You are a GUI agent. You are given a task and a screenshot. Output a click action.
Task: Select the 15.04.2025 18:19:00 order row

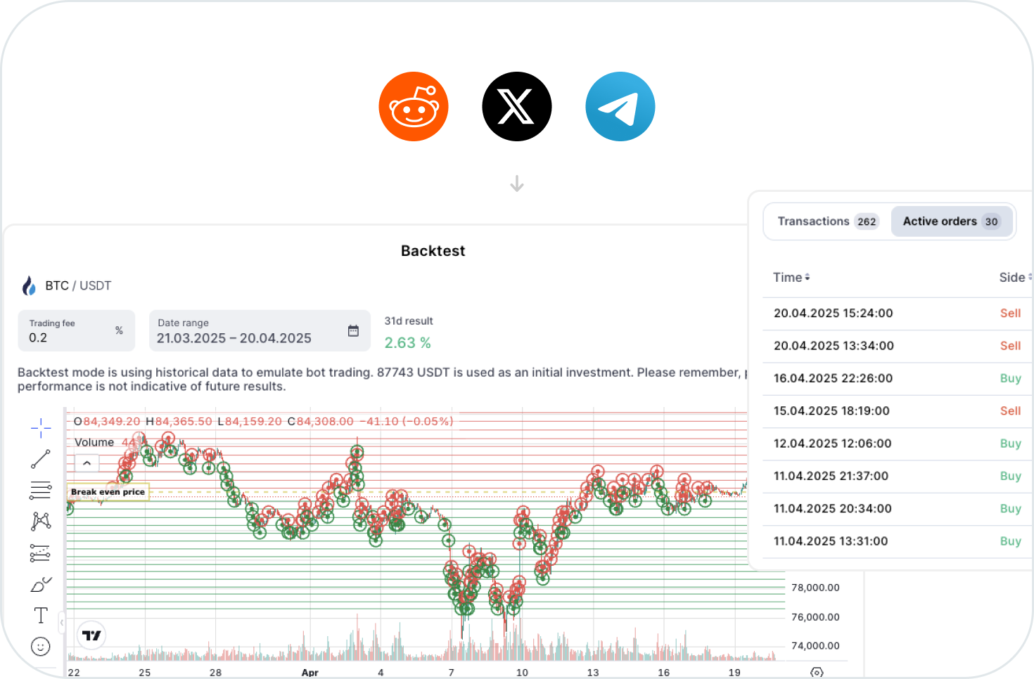(898, 411)
